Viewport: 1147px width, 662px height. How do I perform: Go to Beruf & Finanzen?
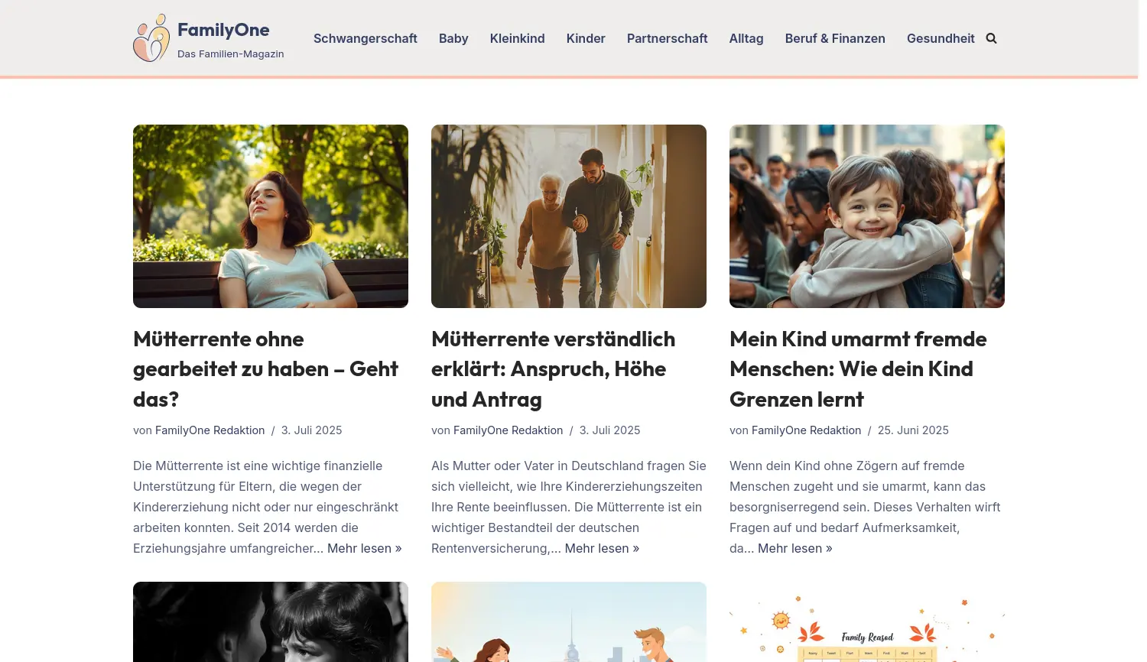tap(835, 38)
